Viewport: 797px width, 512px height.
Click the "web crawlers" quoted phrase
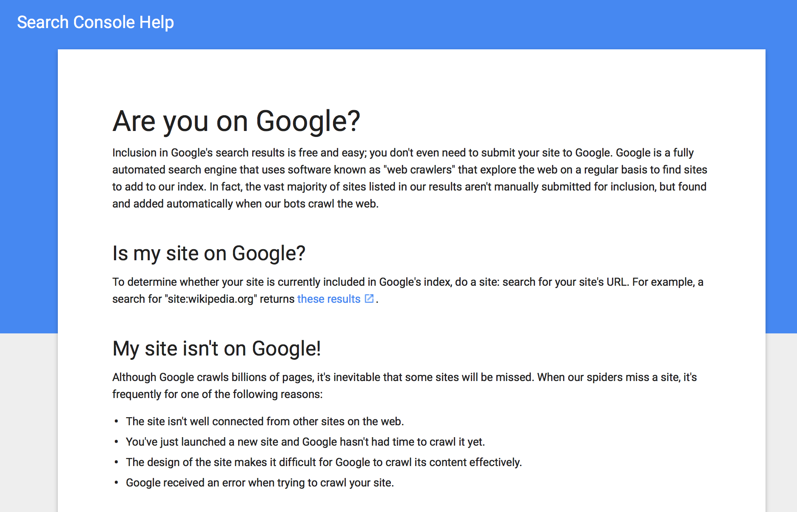coord(419,170)
